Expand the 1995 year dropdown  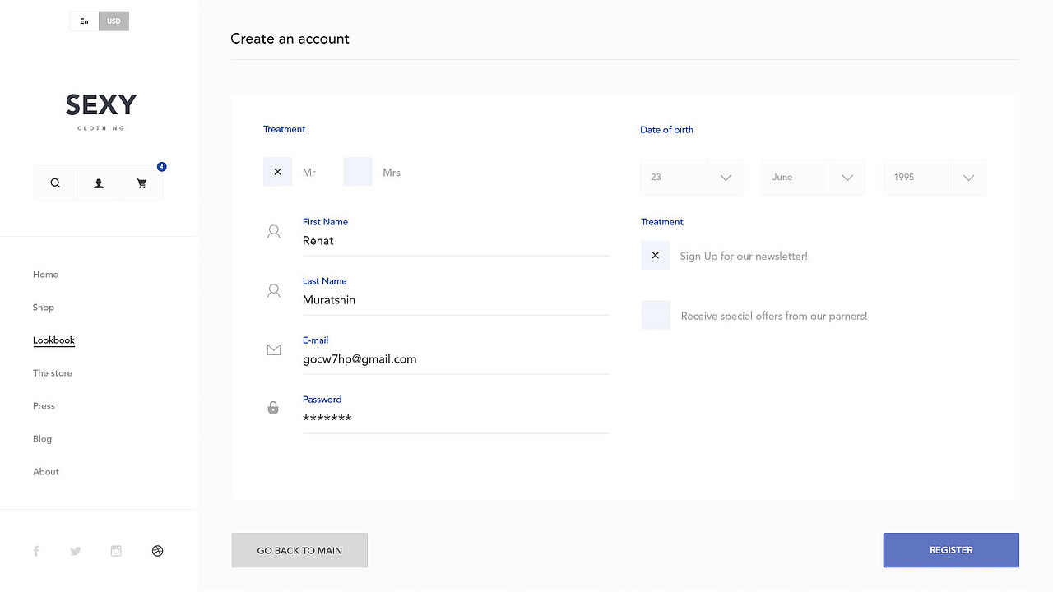point(935,178)
